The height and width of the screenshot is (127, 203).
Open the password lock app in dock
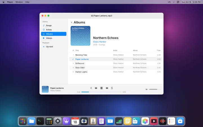(x=136, y=121)
